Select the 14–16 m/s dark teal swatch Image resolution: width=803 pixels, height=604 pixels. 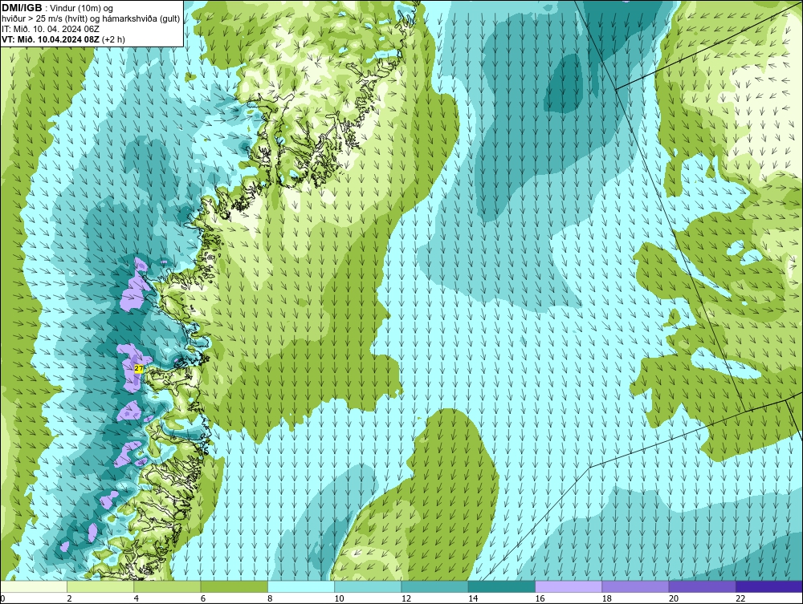tap(502, 586)
